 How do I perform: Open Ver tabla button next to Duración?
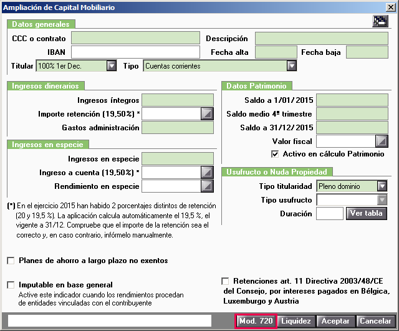367,213
